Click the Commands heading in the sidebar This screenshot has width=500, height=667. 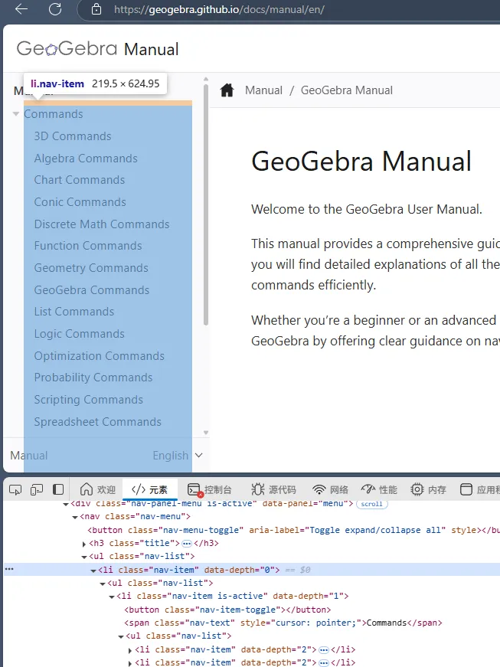tap(53, 114)
